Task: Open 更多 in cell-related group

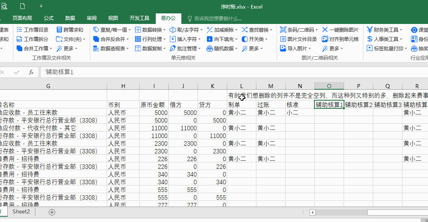Action: pos(252,48)
